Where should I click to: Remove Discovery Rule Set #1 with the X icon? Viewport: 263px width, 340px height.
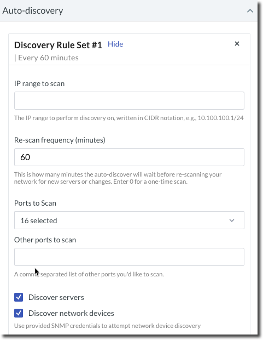[x=237, y=43]
